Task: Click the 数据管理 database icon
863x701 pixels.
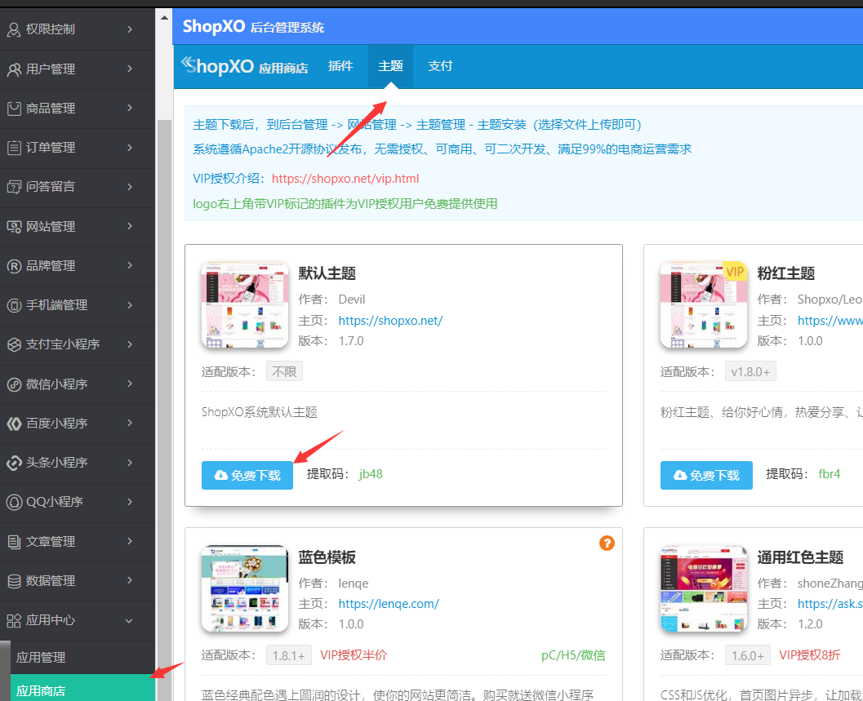Action: 14,580
